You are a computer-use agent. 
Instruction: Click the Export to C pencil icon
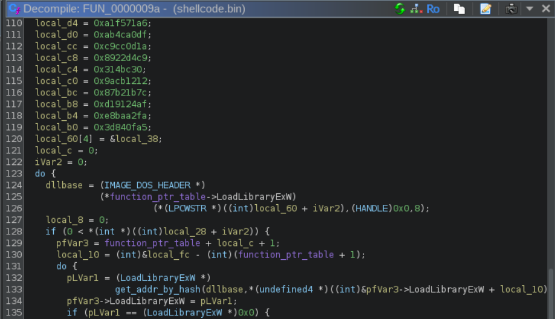click(485, 8)
